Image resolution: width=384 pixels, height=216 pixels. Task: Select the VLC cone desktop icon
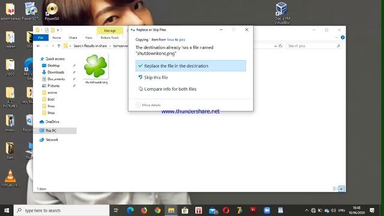10,178
